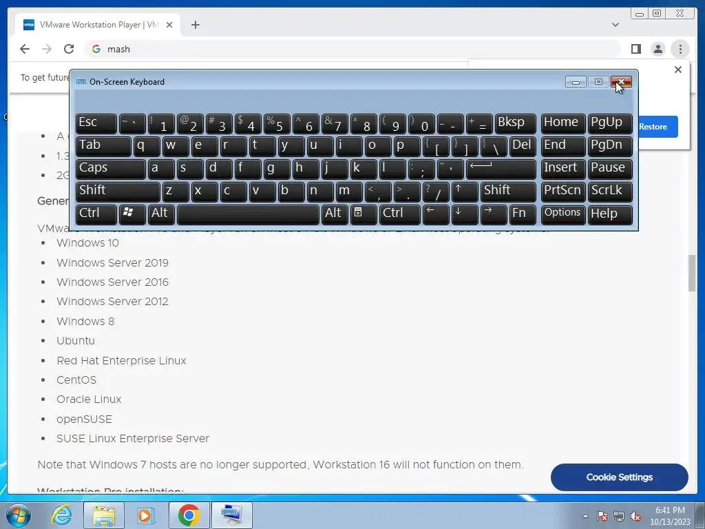Click the Insert key
Screen dimensions: 705x529
click(563, 169)
